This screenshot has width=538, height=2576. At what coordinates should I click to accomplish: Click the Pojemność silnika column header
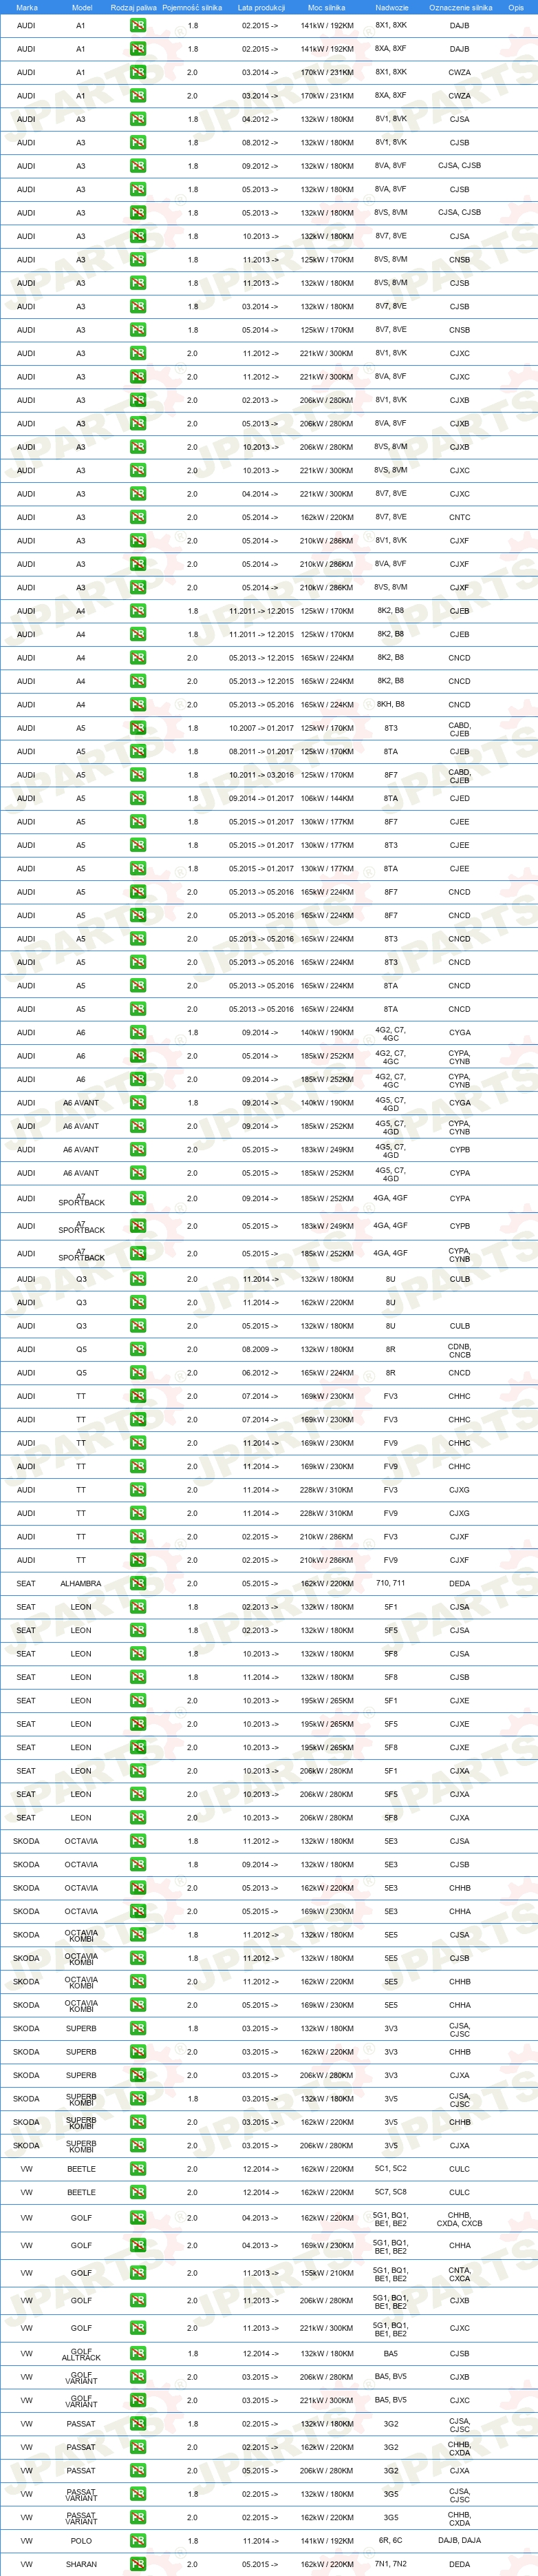click(193, 7)
